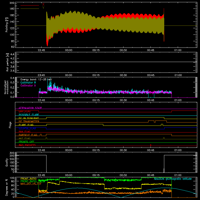The image size is (200, 200).
Task: Click the particle flag pulse near 23:45
Action: pos(41,135)
